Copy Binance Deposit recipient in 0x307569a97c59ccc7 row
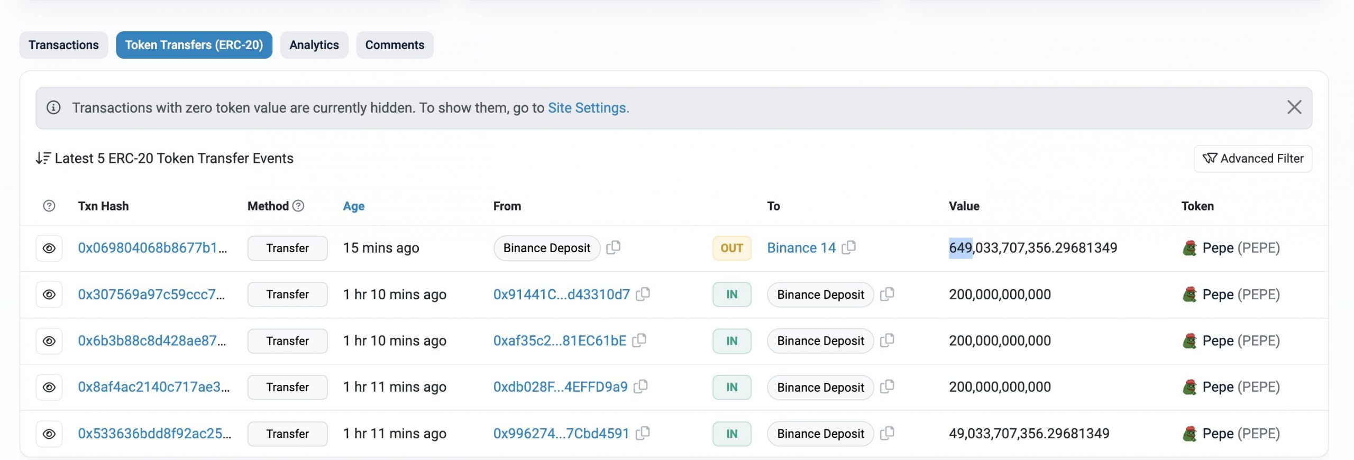This screenshot has height=460, width=1354. [888, 293]
